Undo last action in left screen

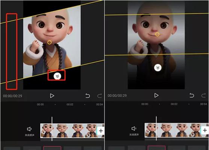point(88,96)
